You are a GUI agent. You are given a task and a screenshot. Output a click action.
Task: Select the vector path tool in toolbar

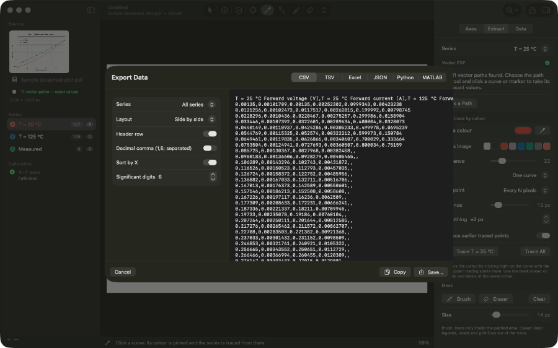[282, 11]
